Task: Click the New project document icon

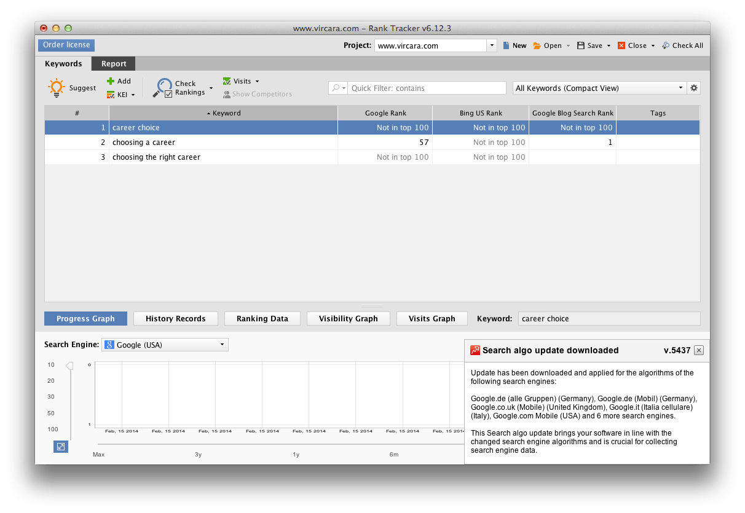Action: click(507, 45)
